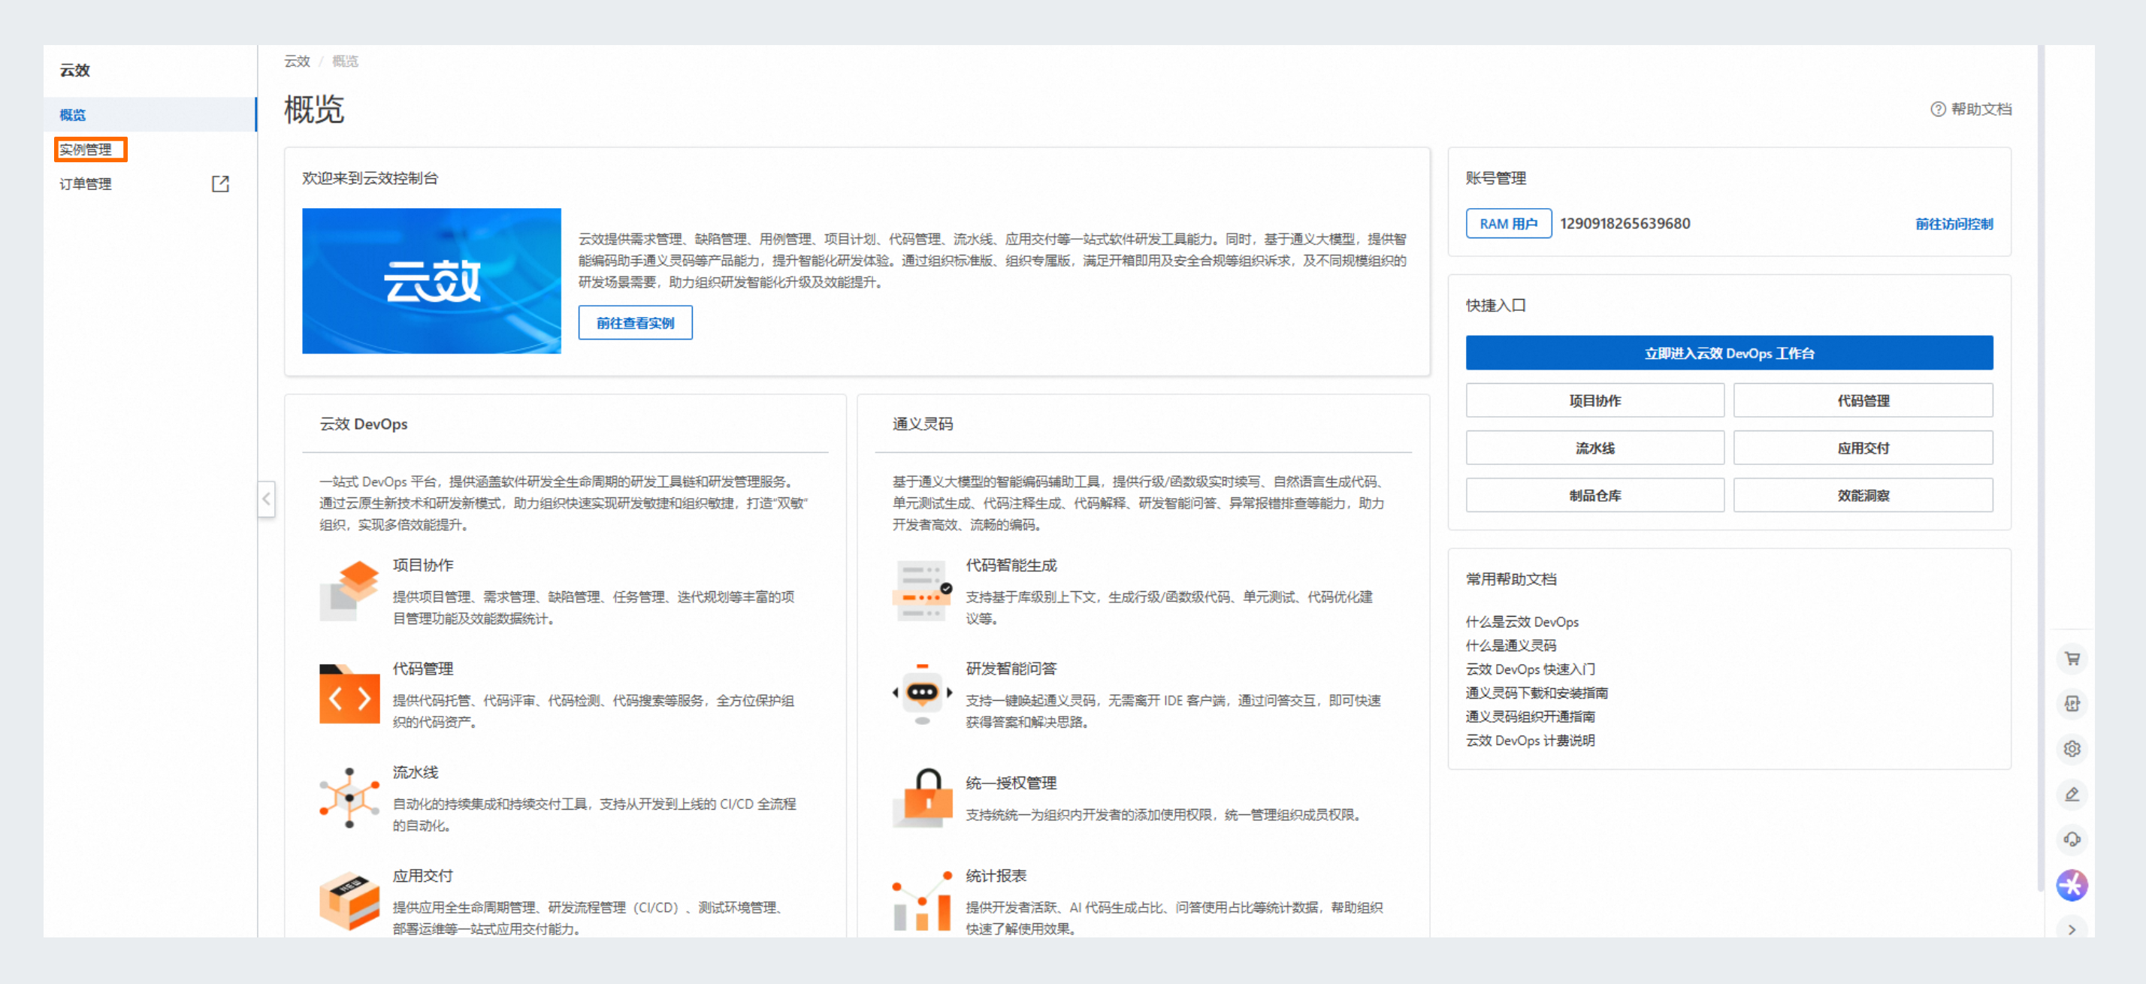Click the question mark icon near 帮助文档
2146x984 pixels.
click(1939, 109)
